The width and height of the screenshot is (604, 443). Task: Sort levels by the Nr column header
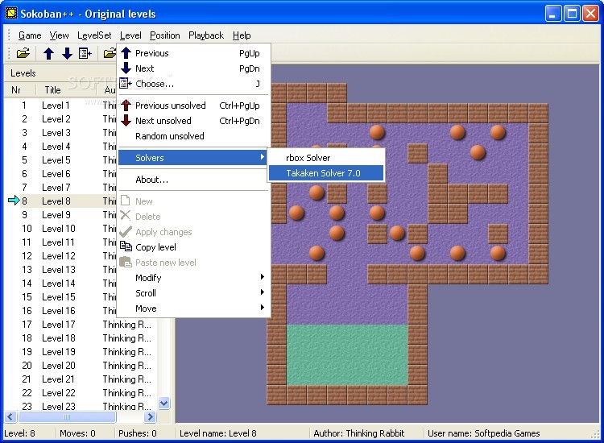tap(20, 90)
